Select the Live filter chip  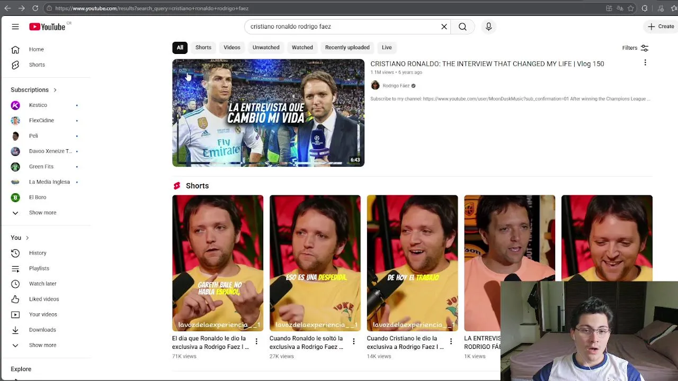pos(387,48)
